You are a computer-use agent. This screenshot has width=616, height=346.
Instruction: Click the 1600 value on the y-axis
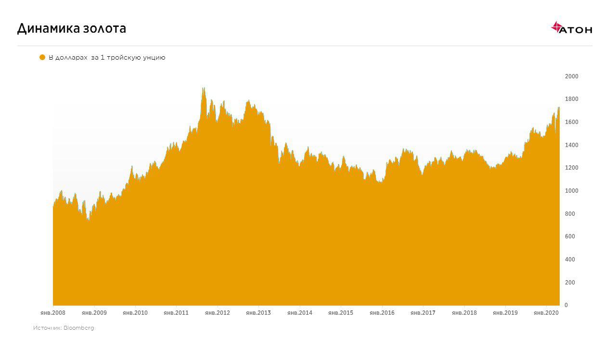571,122
